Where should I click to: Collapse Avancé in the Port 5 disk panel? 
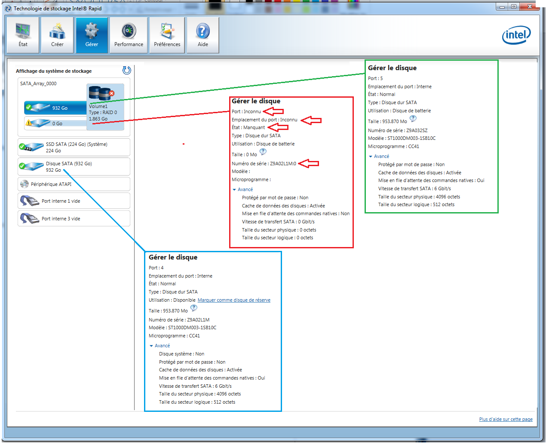point(379,156)
